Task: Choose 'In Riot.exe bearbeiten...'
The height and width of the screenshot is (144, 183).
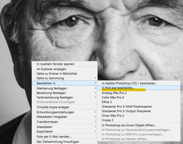Action: [x=139, y=88]
